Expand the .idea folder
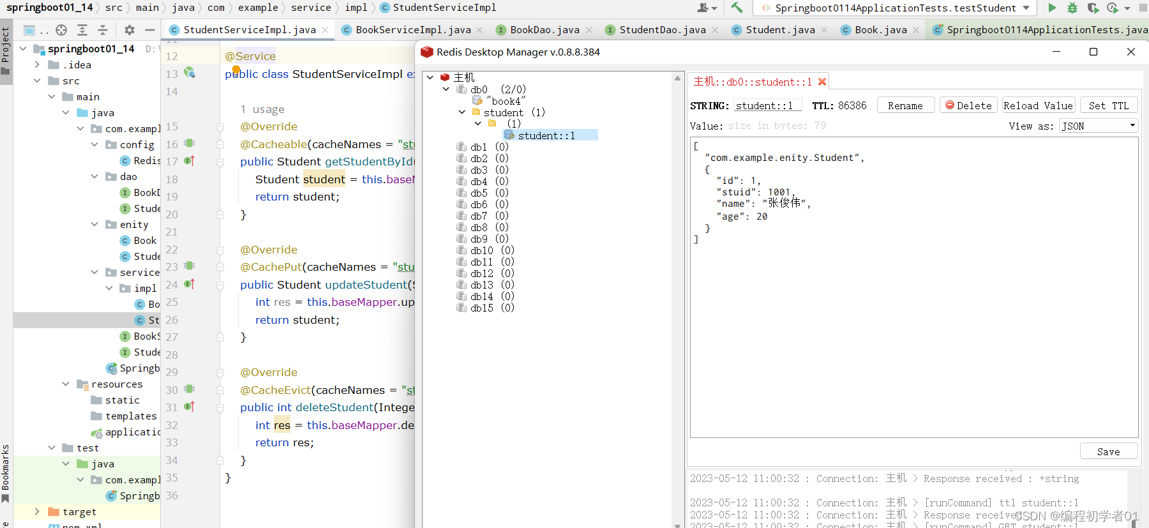 coord(37,64)
